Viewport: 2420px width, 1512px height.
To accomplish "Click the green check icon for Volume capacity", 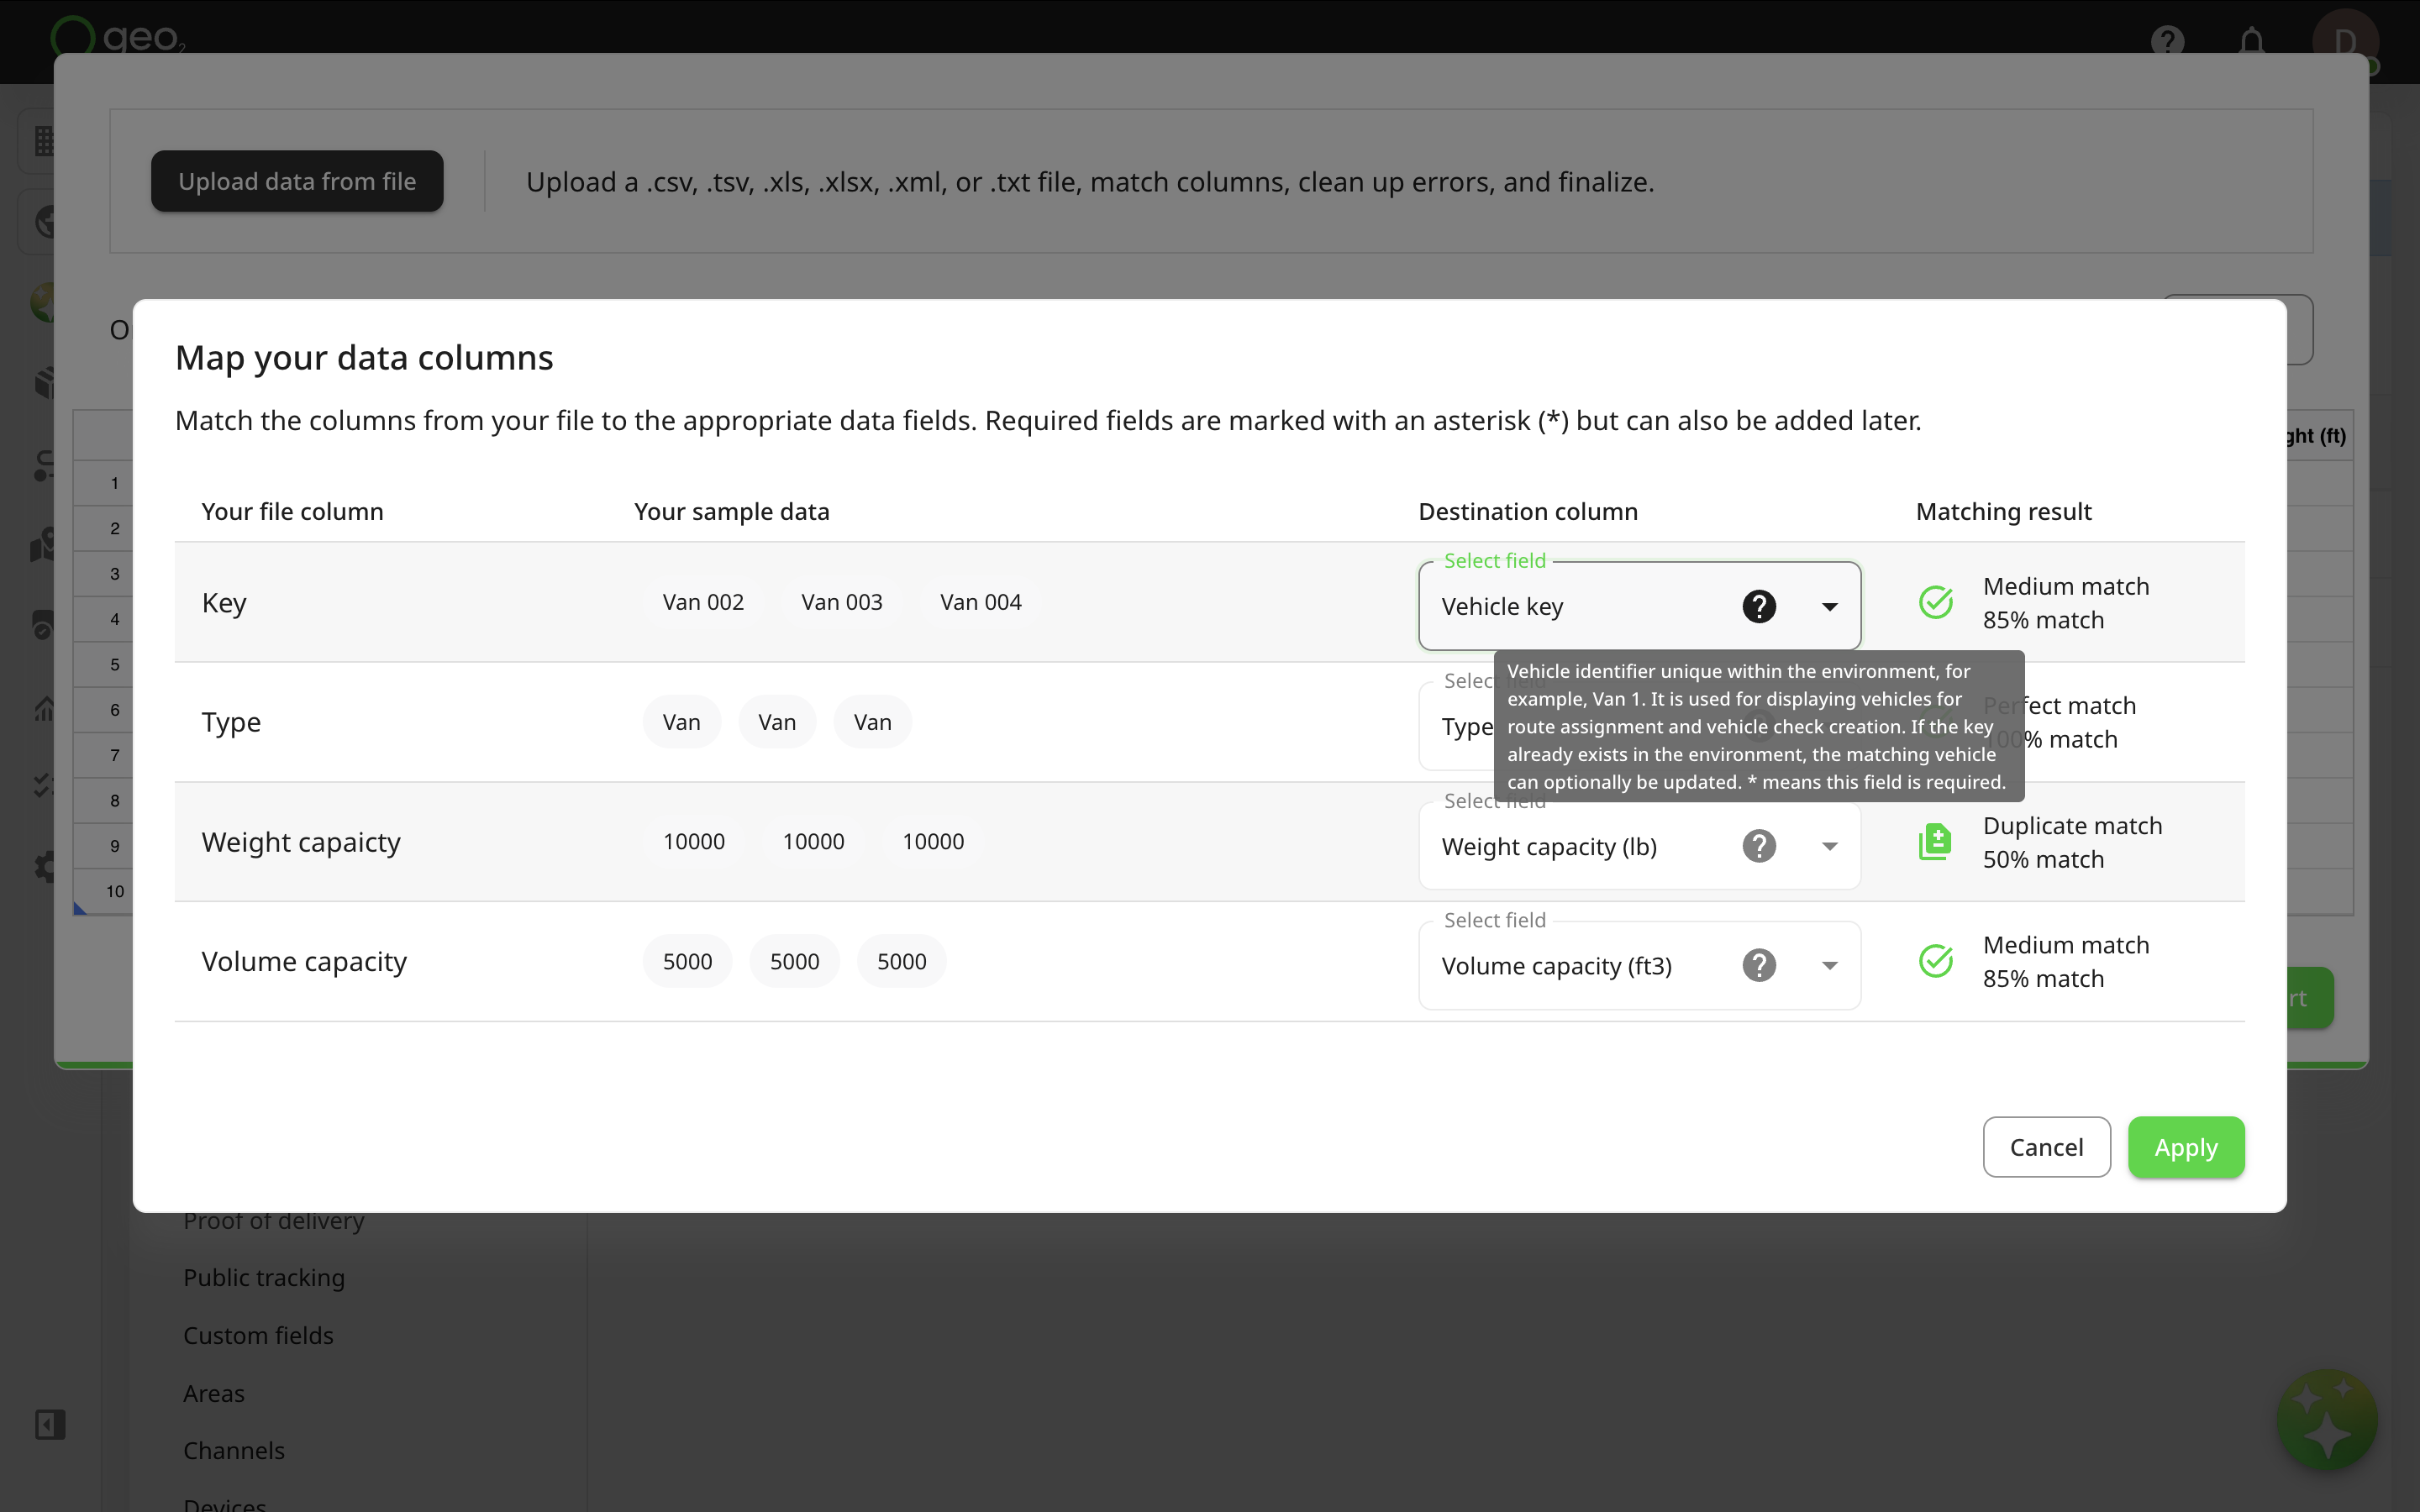I will pyautogui.click(x=1936, y=961).
